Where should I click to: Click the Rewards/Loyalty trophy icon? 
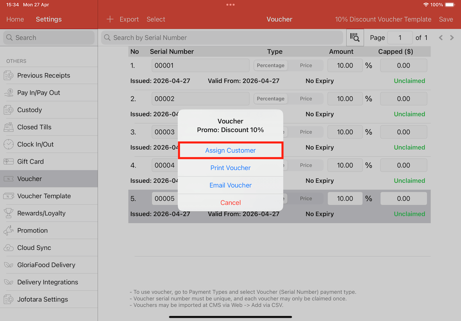point(9,213)
